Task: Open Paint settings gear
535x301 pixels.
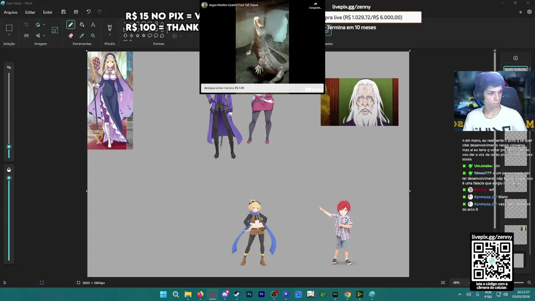Action: 529,12
